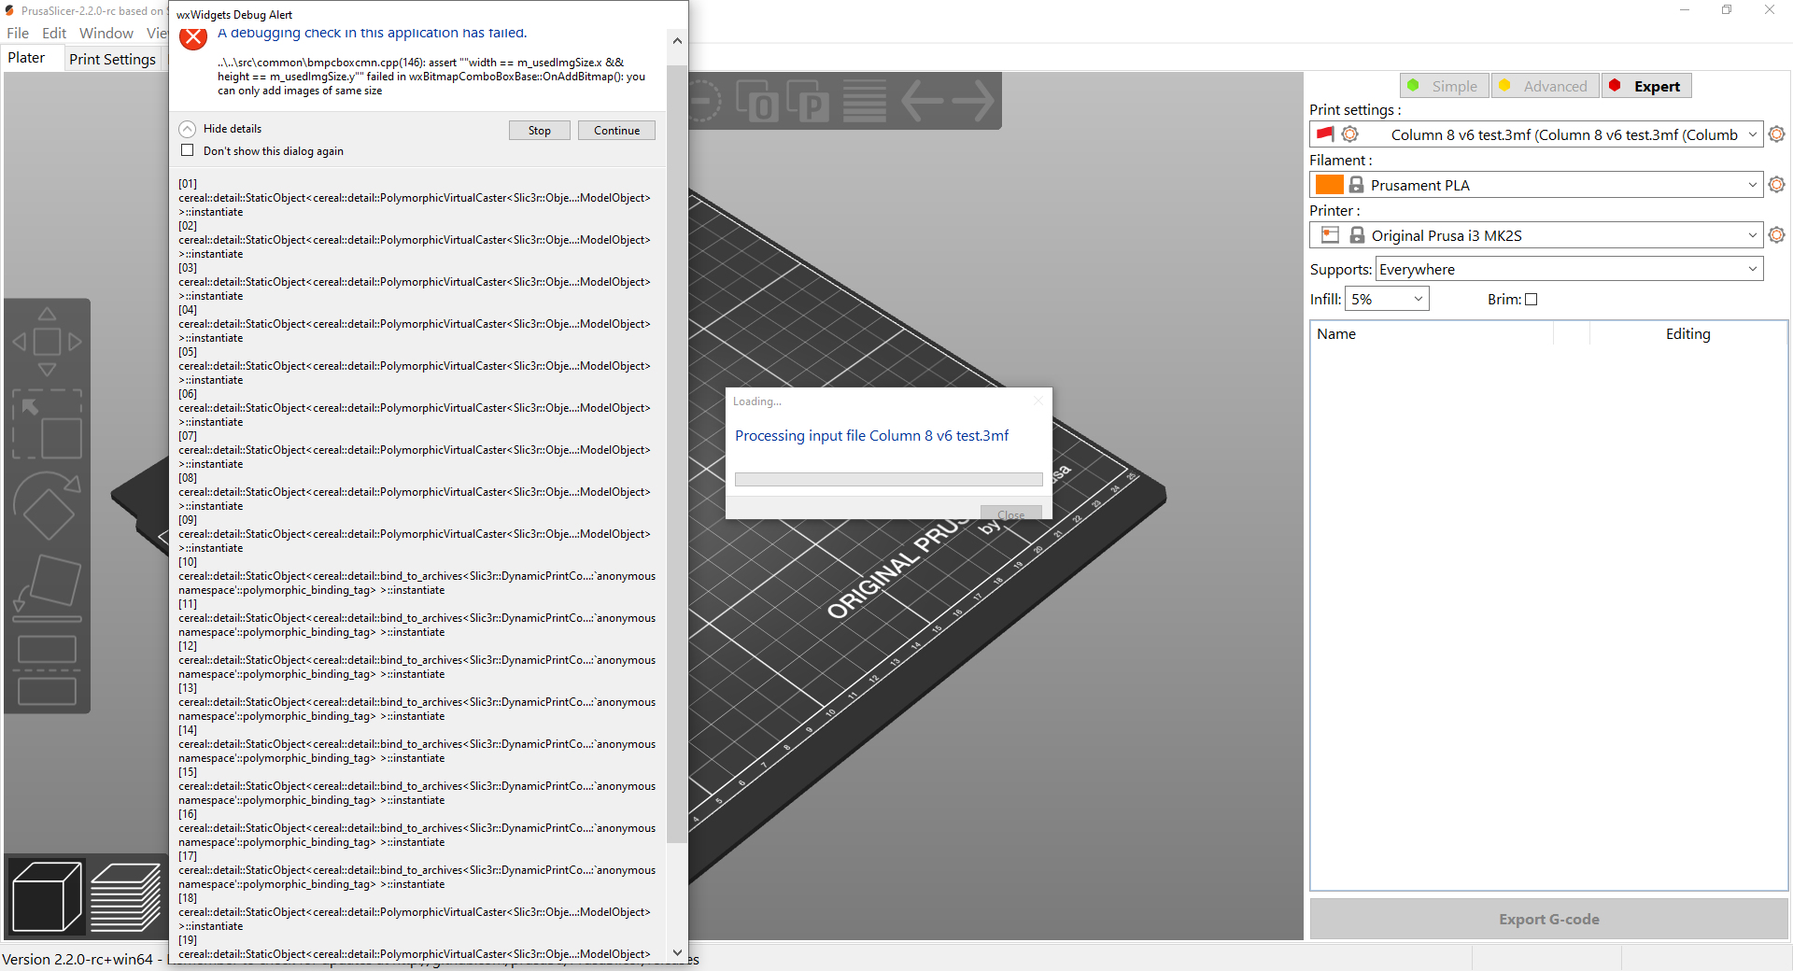Image resolution: width=1793 pixels, height=971 pixels.
Task: Click the Undo arrow in the top toolbar
Action: (x=923, y=101)
